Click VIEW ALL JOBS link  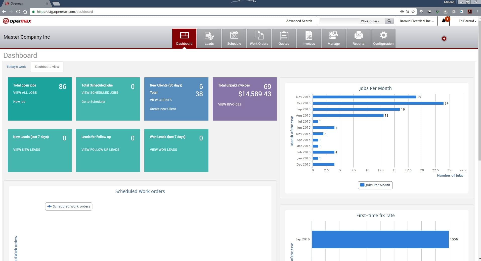tap(25, 93)
